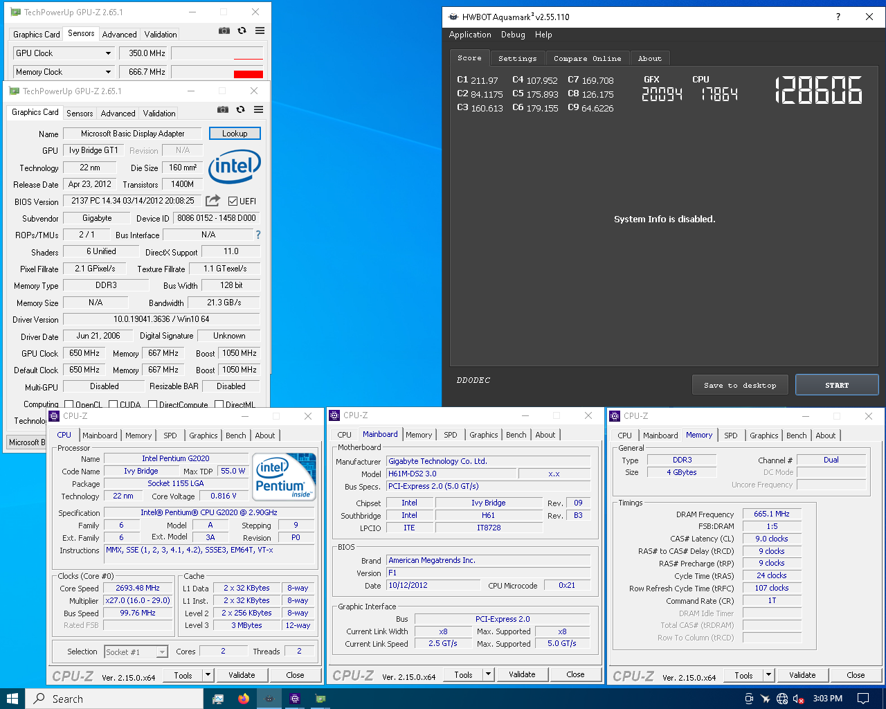Open Tools dropdown arrow in CPU-Z Mainboard window

point(488,674)
